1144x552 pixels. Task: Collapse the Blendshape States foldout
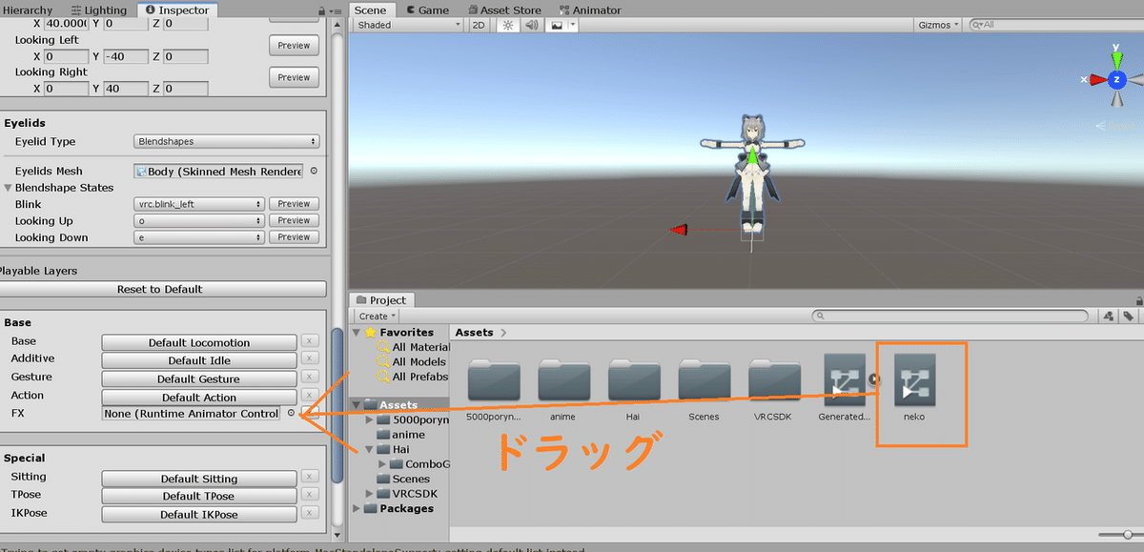click(9, 188)
